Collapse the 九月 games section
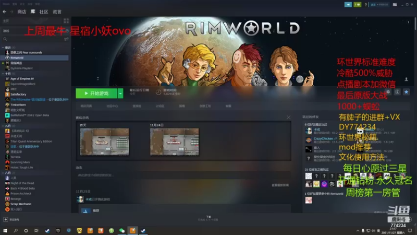Image resolution: width=417 pixels, height=235 pixels. 3,126
